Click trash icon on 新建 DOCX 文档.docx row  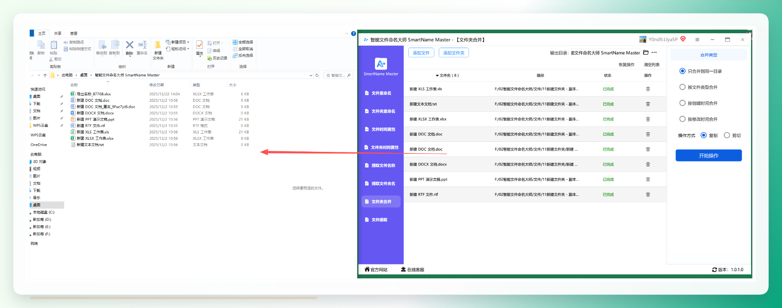(648, 164)
